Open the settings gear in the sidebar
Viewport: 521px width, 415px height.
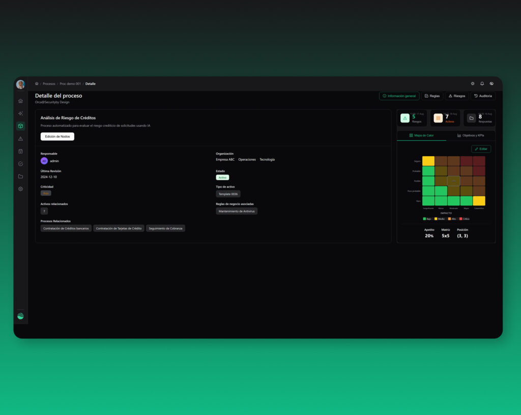[20, 189]
